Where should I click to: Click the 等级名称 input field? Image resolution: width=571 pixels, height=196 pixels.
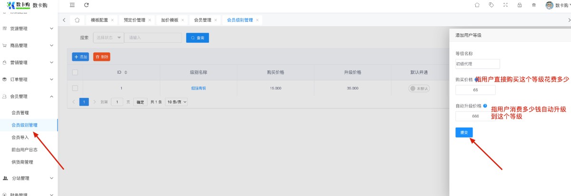pos(477,64)
